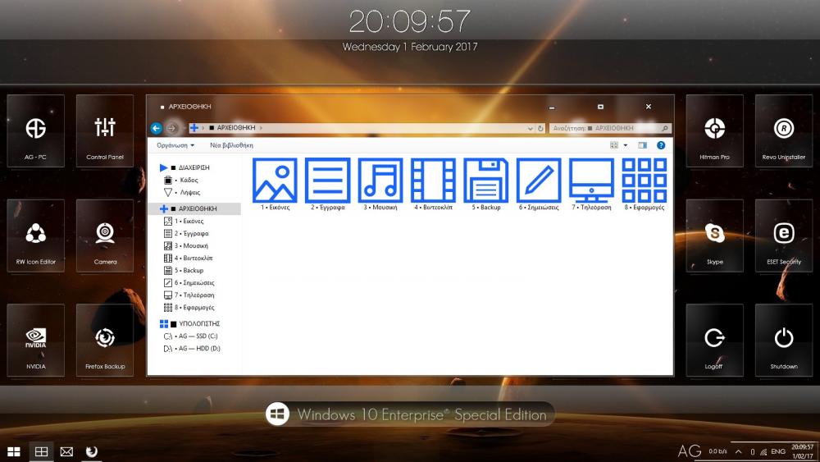
Task: Open the Camera desktop tile
Action: [105, 236]
